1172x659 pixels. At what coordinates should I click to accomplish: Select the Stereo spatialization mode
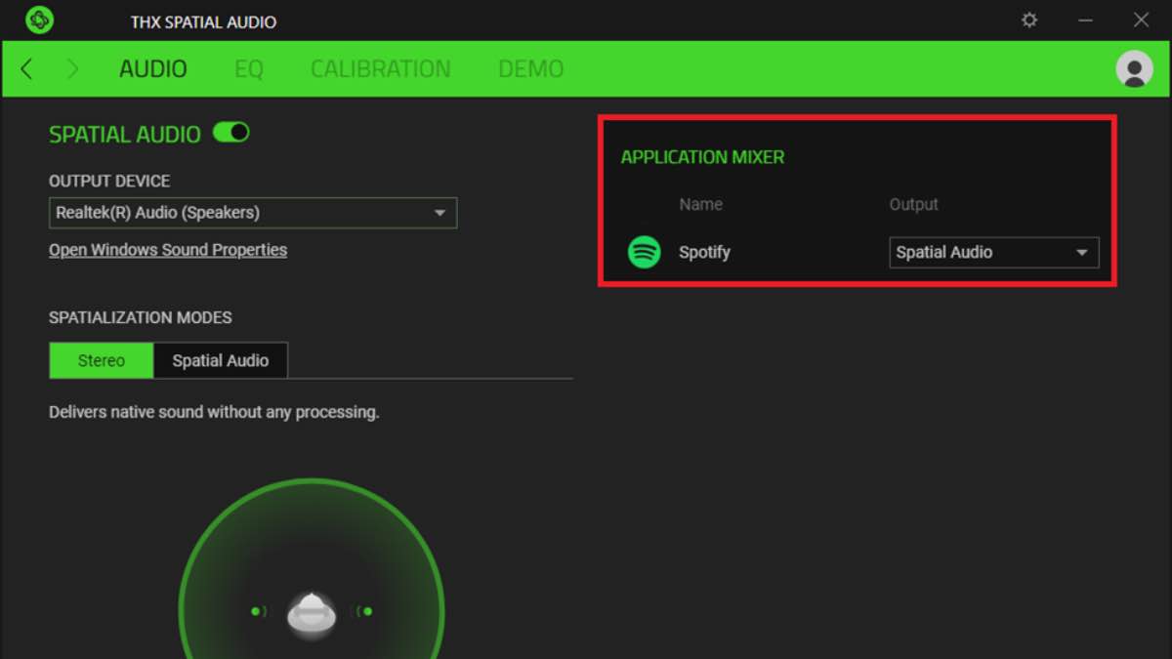point(101,360)
